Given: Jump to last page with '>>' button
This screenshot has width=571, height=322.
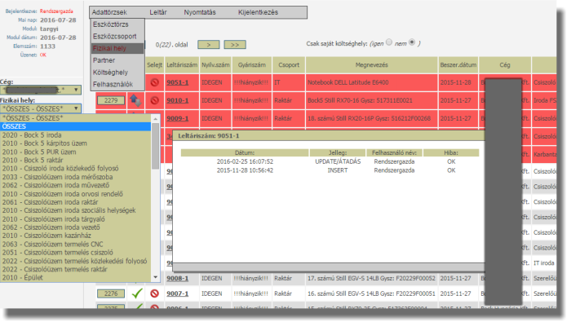Looking at the screenshot, I should (x=235, y=45).
